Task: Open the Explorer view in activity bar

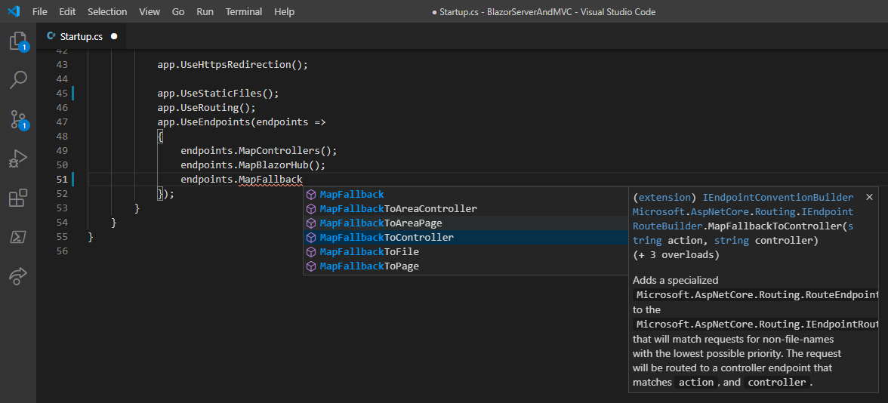Action: (18, 42)
